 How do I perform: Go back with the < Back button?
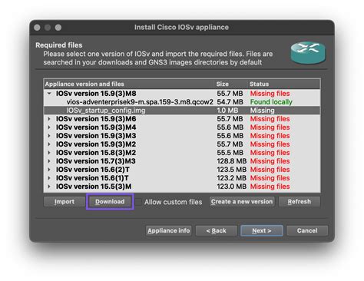tap(217, 230)
